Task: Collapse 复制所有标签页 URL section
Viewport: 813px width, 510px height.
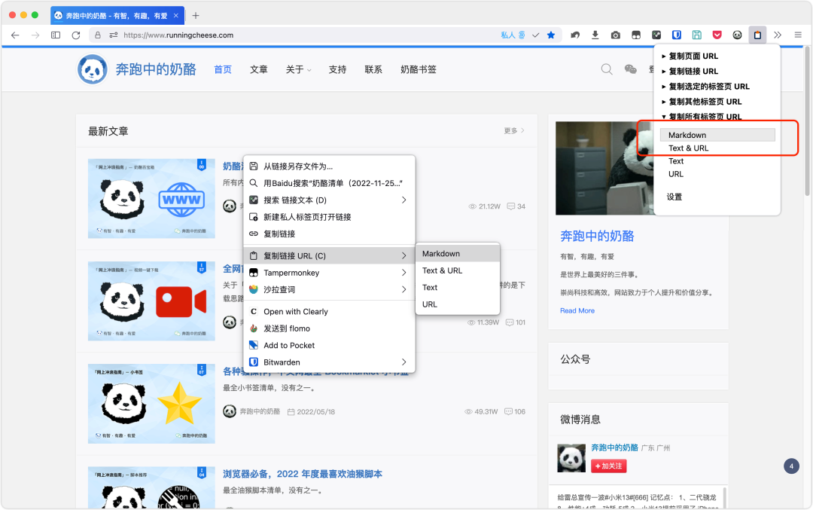Action: [702, 116]
